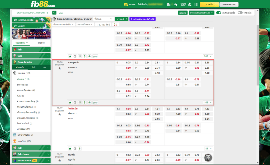This screenshot has width=270, height=165.
Task: Click stopwatch icon beside the 202 markets dropdown
Action: coord(75,56)
